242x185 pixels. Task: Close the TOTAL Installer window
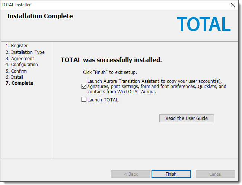233,5
